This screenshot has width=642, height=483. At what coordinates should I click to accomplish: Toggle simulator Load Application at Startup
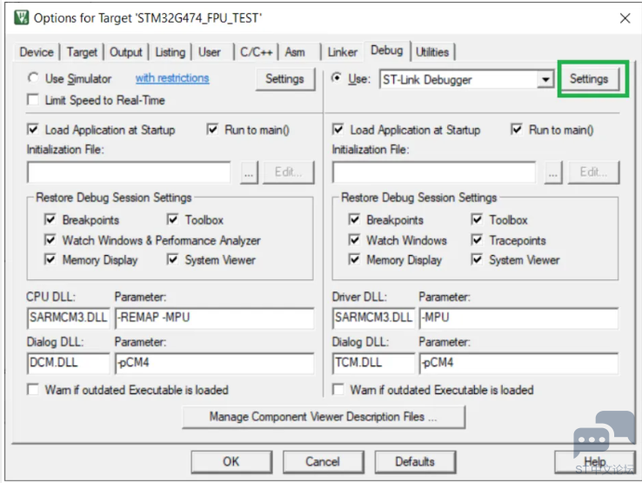point(33,130)
